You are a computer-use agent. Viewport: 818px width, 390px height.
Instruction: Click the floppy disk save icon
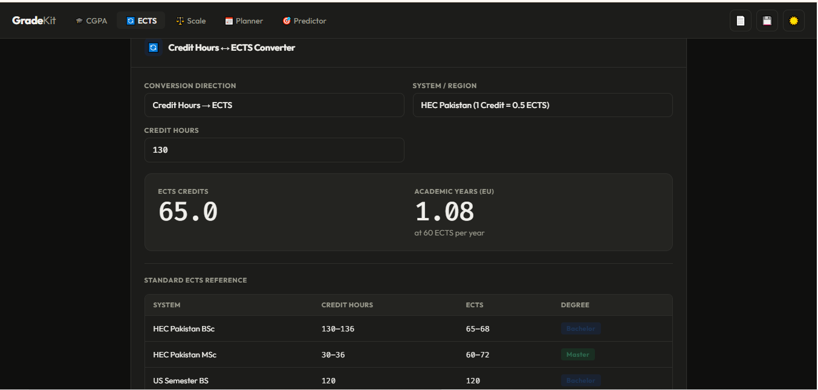click(x=767, y=21)
